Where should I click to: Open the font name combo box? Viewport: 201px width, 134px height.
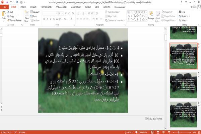[x=50, y=13]
